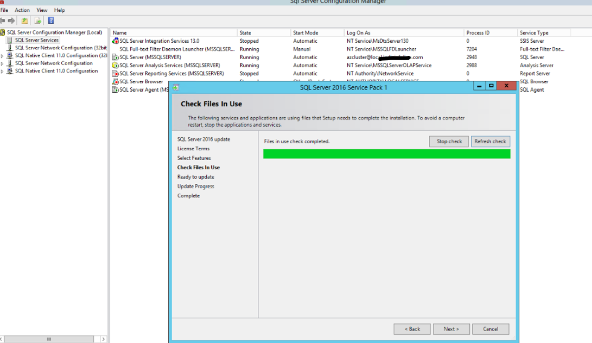Open the Help toolbar icon
The image size is (592, 343).
click(51, 21)
